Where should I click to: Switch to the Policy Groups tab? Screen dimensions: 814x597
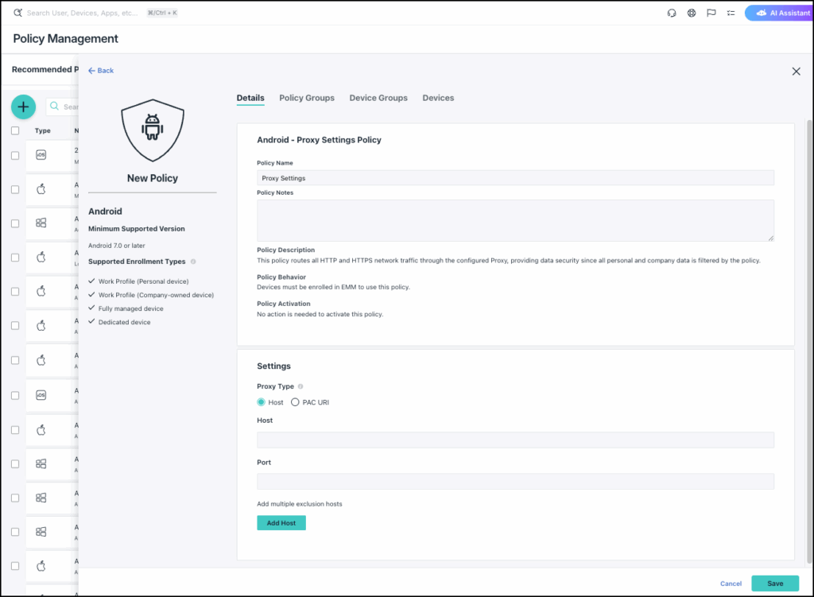coord(307,98)
